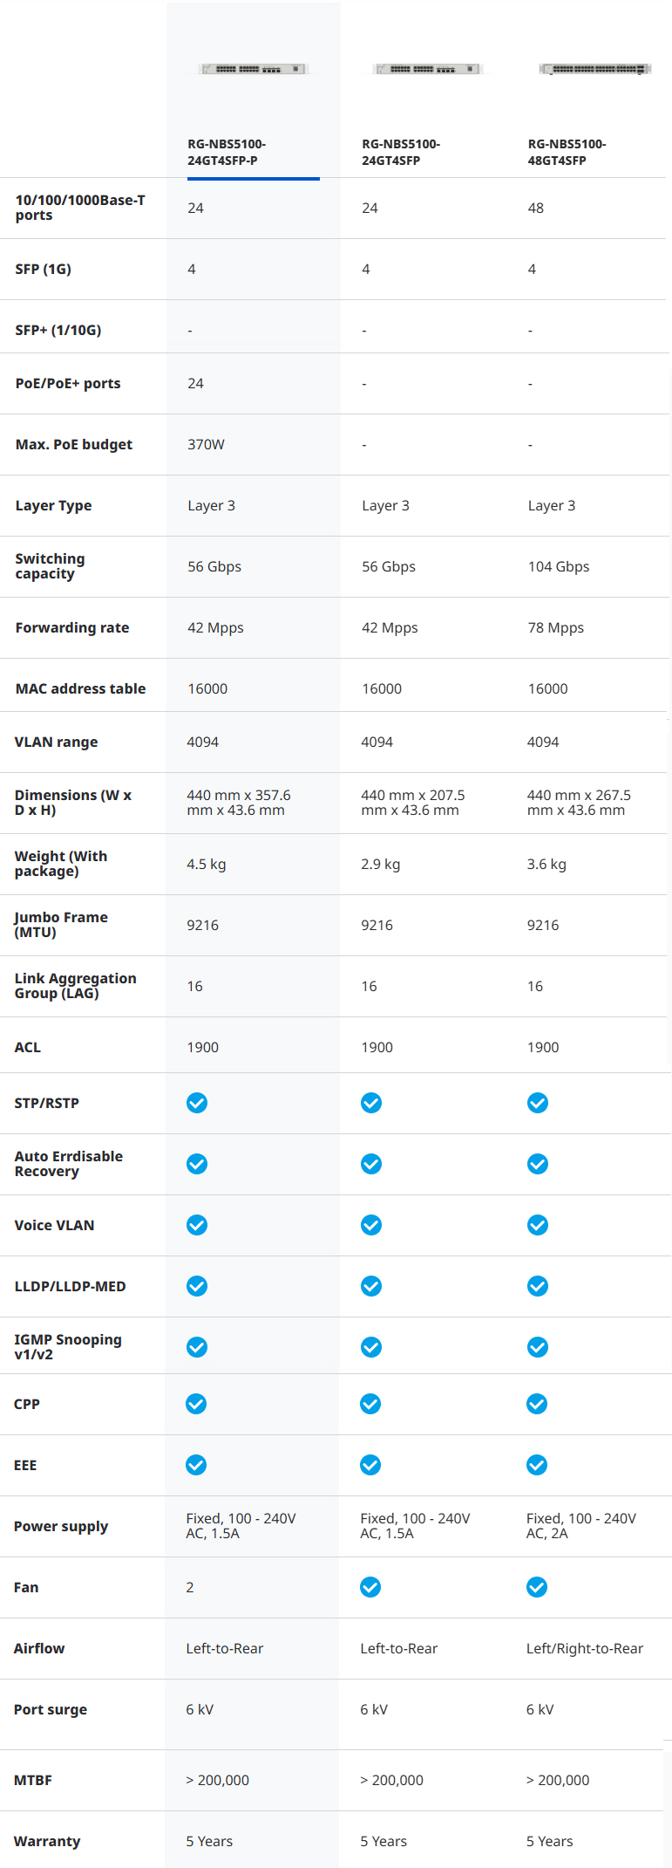This screenshot has width=672, height=1868.
Task: Click the CPP checkmark in the middle column
Action: 370,1404
